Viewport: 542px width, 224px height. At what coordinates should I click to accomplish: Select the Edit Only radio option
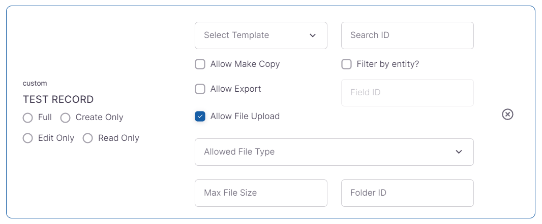pos(28,138)
